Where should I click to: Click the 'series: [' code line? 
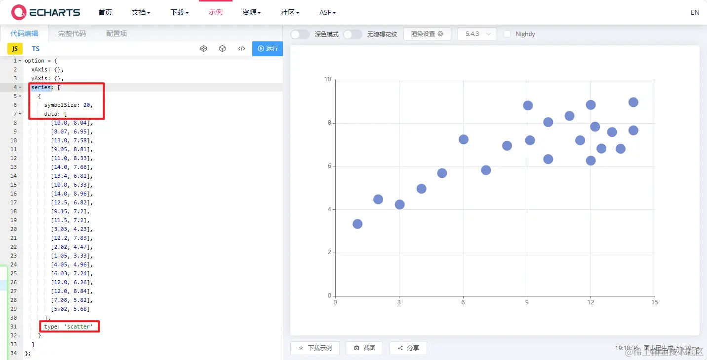(x=45, y=87)
